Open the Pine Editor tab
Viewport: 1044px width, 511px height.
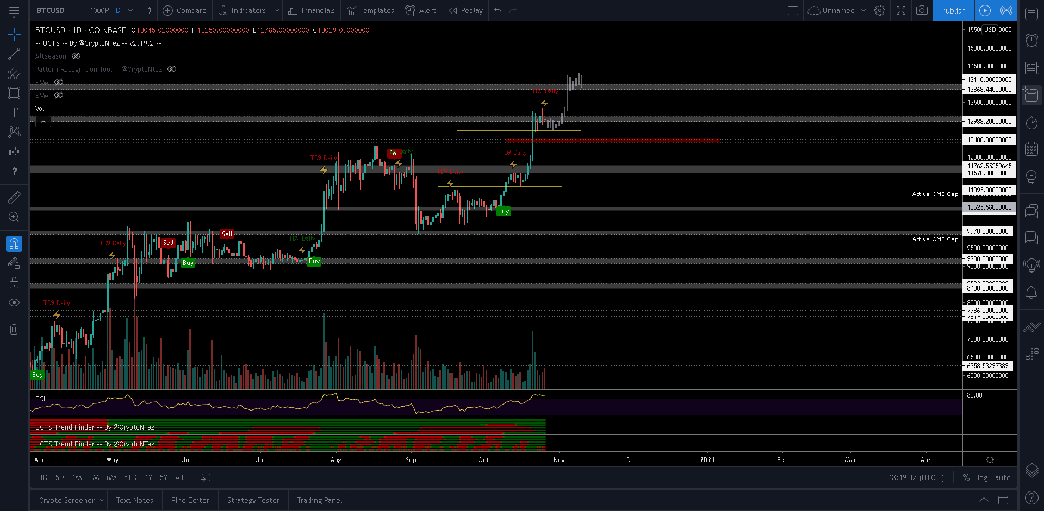tap(190, 500)
